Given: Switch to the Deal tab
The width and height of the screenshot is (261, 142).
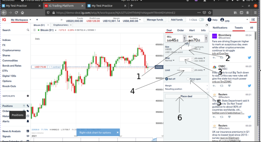Looking at the screenshot, I should 169,30.
